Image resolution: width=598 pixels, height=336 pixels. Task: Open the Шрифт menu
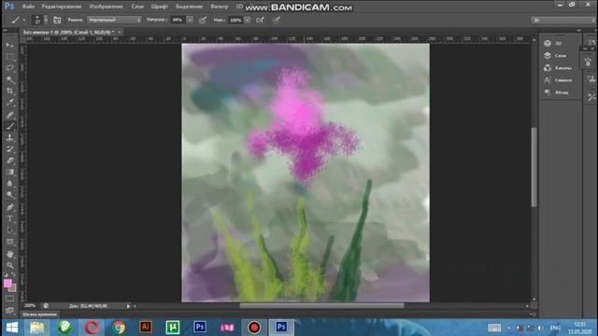click(160, 7)
